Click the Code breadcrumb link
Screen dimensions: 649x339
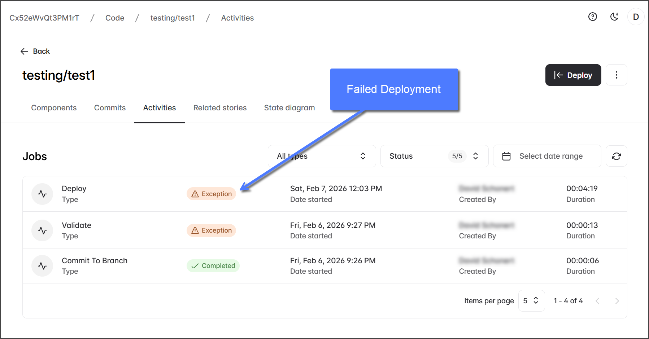coord(115,18)
